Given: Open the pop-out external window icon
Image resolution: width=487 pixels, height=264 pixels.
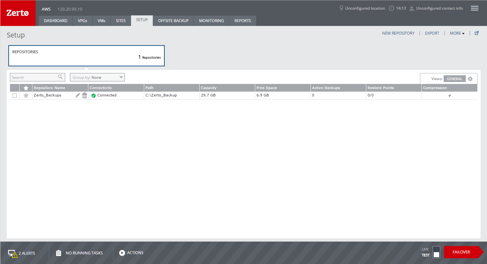Looking at the screenshot, I should pyautogui.click(x=477, y=33).
